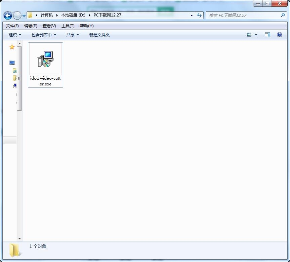Click the sidebar scrollbar thumb
This screenshot has height=262, width=290.
click(19, 78)
